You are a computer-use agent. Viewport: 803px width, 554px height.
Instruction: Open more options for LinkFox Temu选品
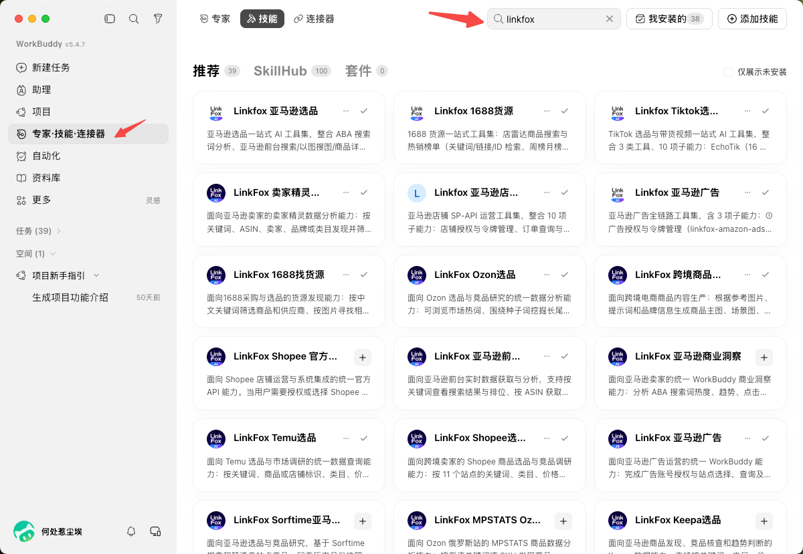(346, 438)
